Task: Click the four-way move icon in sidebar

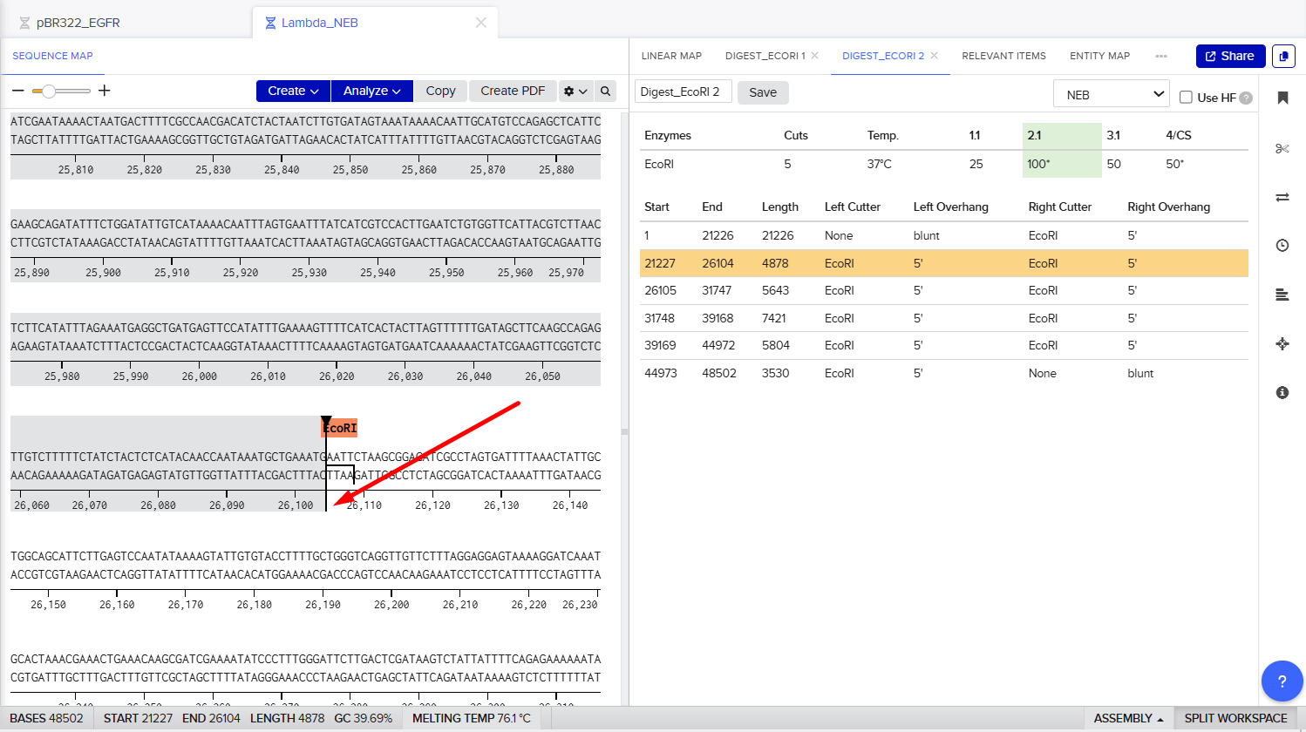Action: 1282,344
